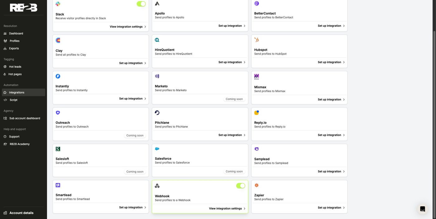Open Account details at sidebar bottom
436x219 pixels.
[19, 213]
